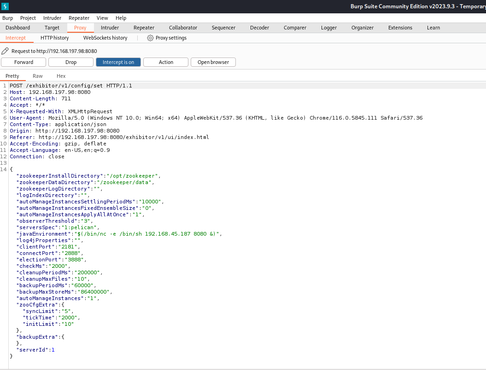The height and width of the screenshot is (370, 486).
Task: Forward the intercepted request
Action: pyautogui.click(x=23, y=62)
